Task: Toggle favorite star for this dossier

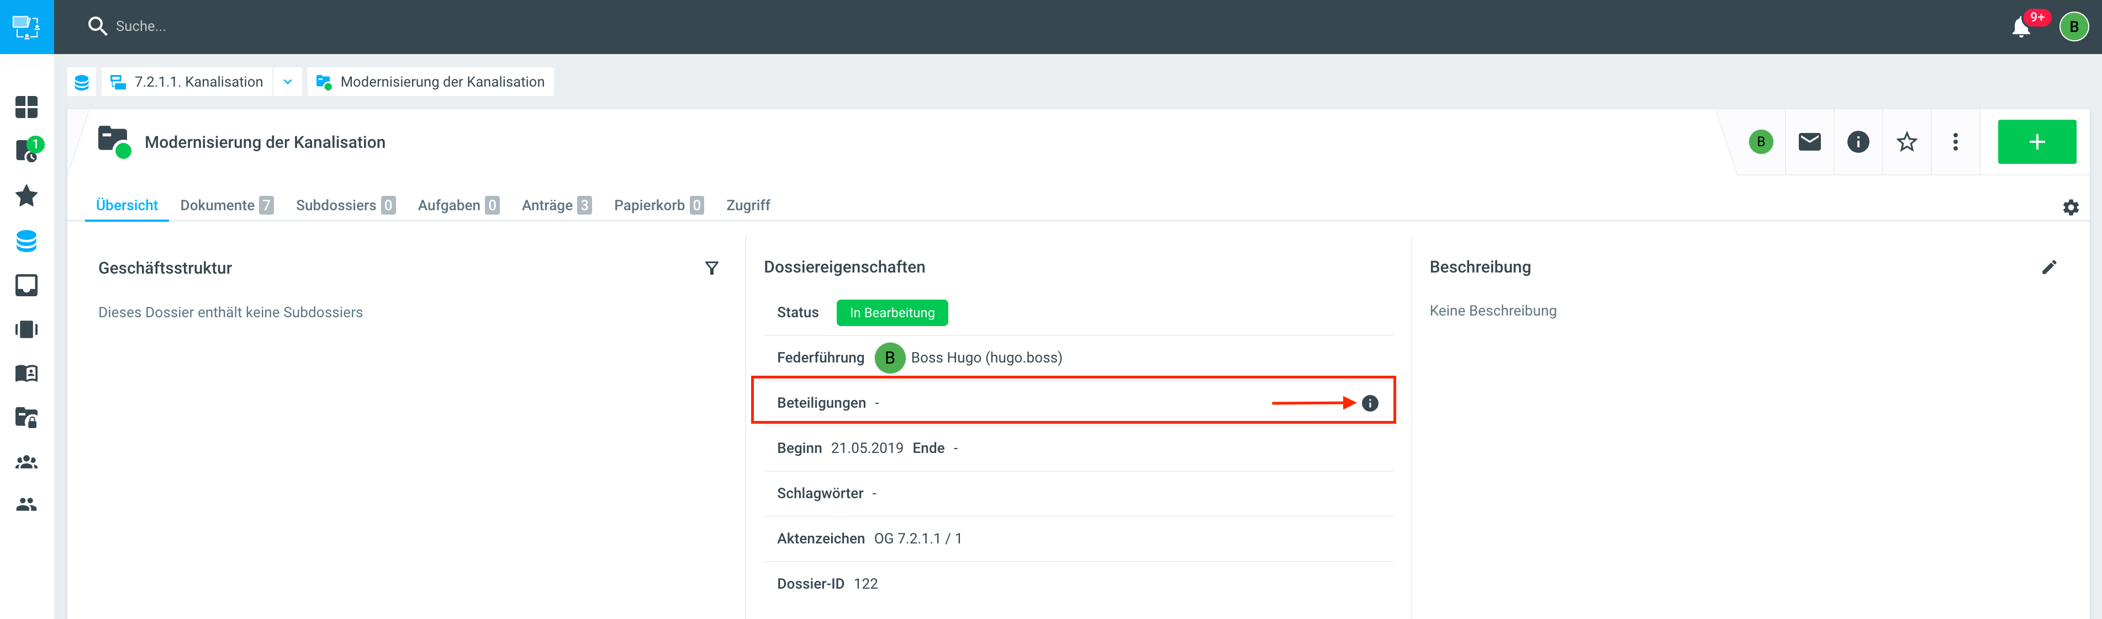Action: coord(1906,142)
